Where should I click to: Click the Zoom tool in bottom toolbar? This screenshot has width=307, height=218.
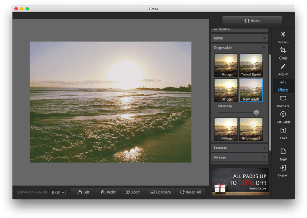[133, 192]
